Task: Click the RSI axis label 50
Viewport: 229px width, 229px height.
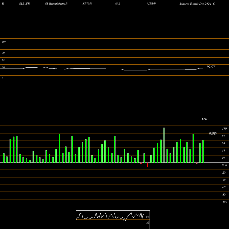Action: pyautogui.click(x=3, y=60)
